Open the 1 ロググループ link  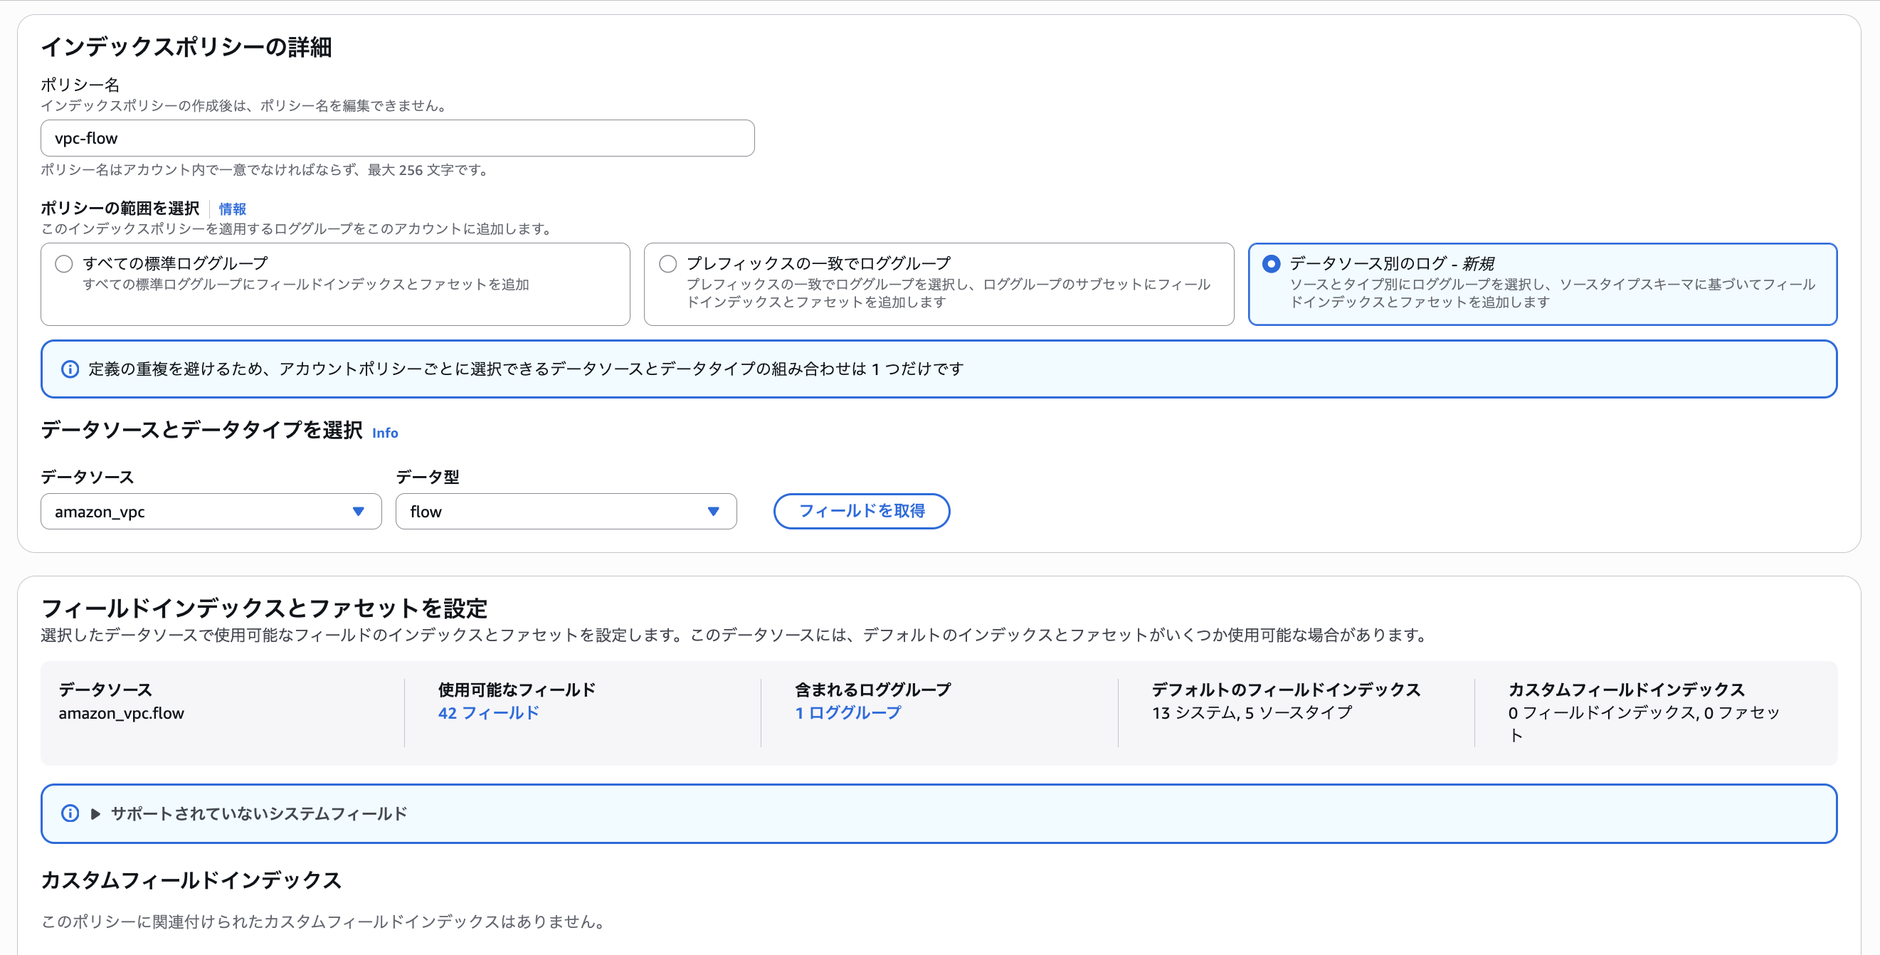point(848,713)
